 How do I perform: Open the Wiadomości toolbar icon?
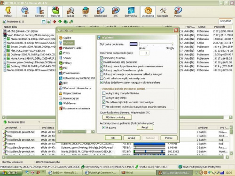(100, 12)
